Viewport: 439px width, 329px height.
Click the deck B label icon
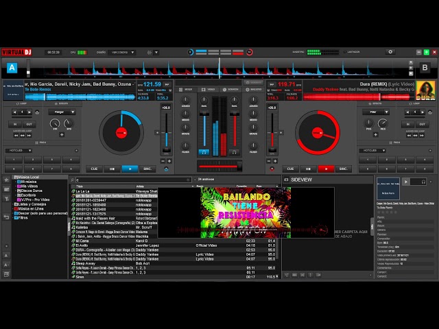click(425, 68)
